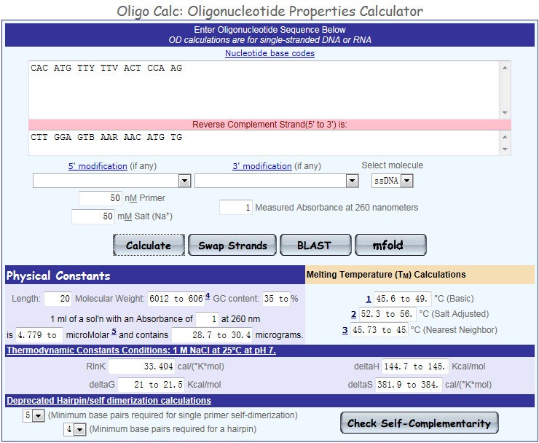Screen dimensions: 539x443
Task: Click the 'Select molecule' label
Action: pyautogui.click(x=392, y=165)
